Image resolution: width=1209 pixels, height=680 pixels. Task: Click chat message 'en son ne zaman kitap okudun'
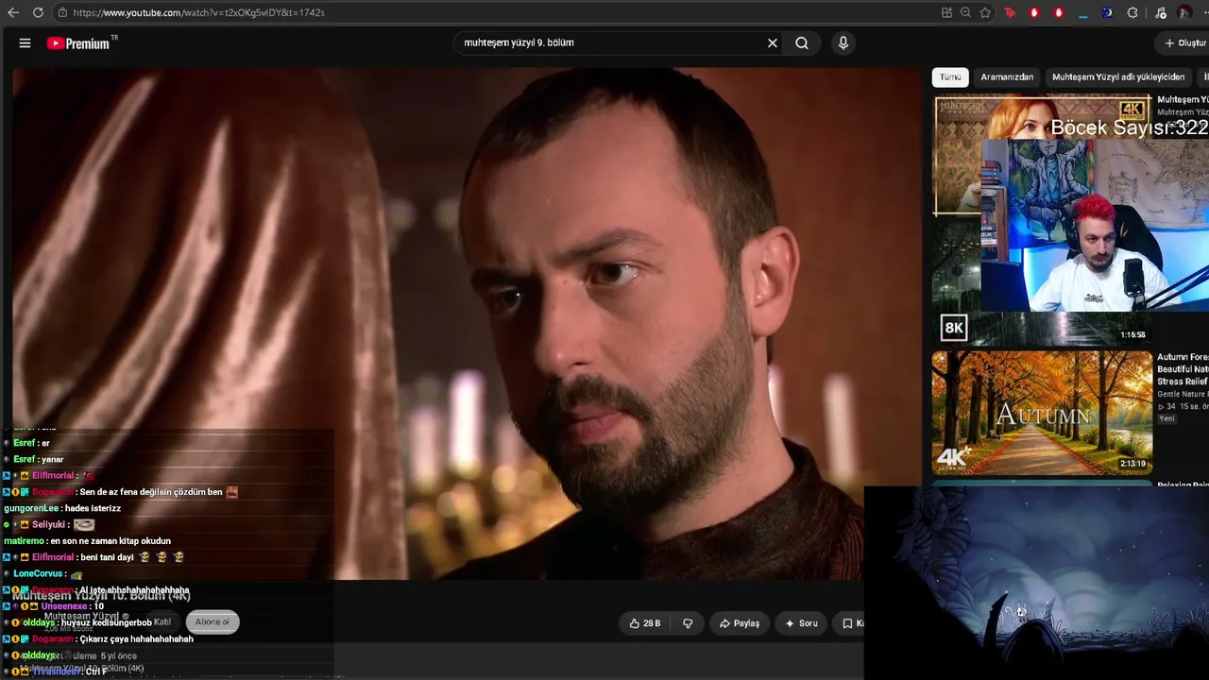pos(111,541)
